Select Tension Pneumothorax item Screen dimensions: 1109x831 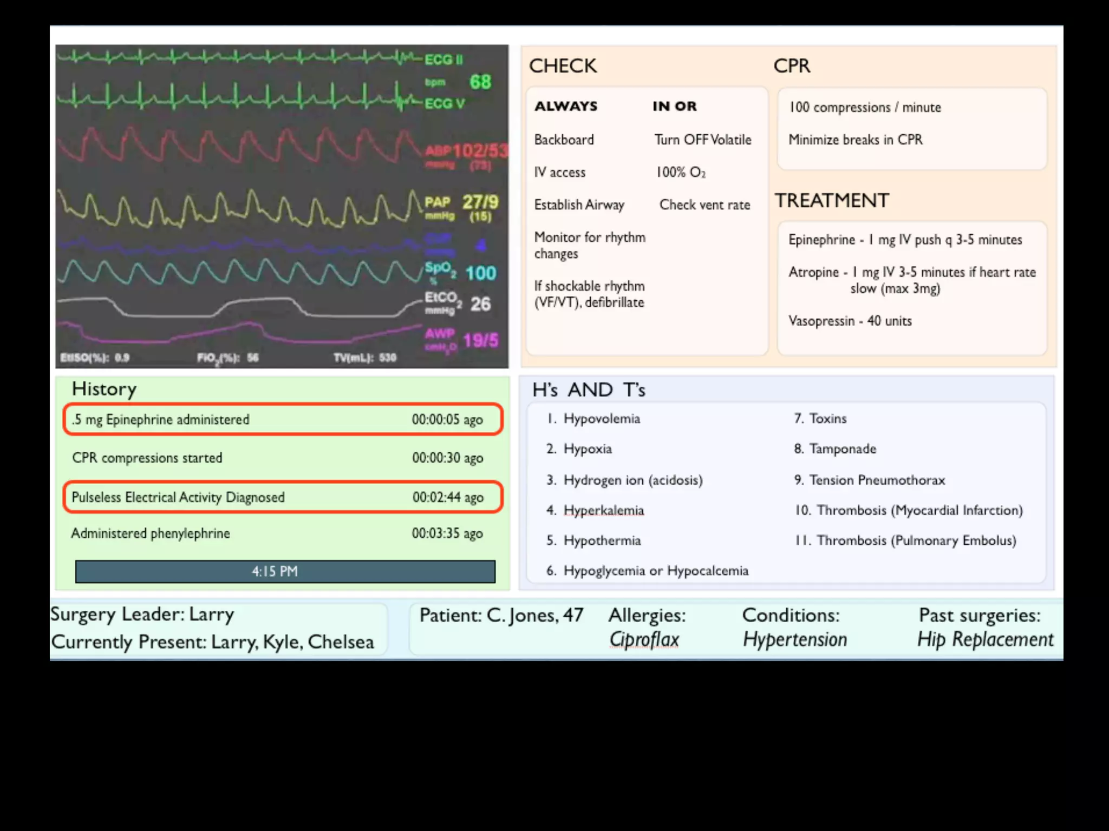pyautogui.click(x=877, y=480)
